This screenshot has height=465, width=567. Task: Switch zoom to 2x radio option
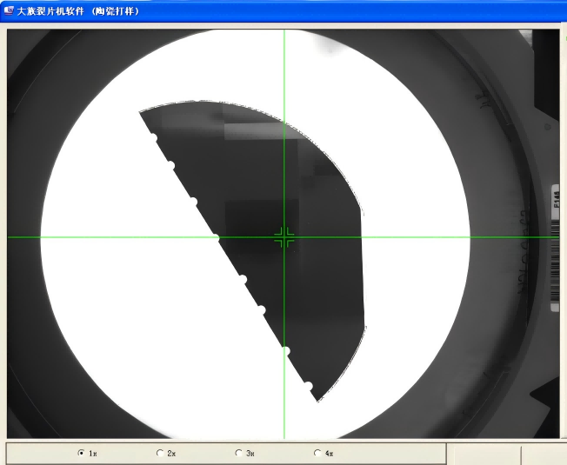tap(159, 453)
